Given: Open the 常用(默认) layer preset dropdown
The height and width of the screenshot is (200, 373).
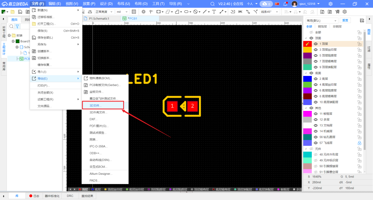Looking at the screenshot, I should coord(321,20).
